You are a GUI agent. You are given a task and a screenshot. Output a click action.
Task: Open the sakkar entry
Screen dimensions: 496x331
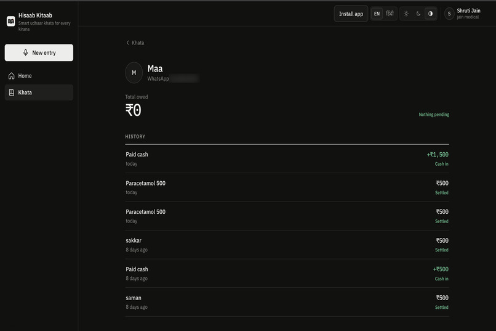pyautogui.click(x=287, y=245)
